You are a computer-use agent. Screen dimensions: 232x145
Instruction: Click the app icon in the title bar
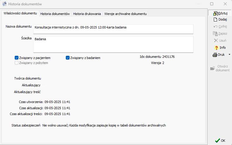point(4,4)
